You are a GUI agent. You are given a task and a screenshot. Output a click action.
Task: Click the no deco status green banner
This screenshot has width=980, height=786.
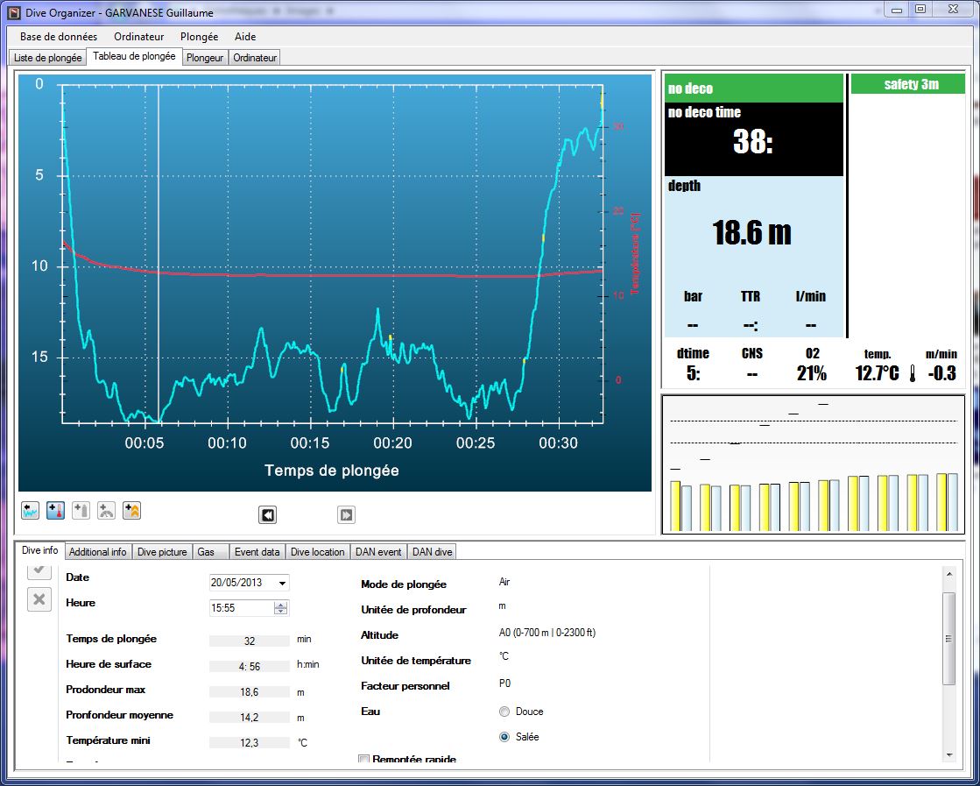754,89
